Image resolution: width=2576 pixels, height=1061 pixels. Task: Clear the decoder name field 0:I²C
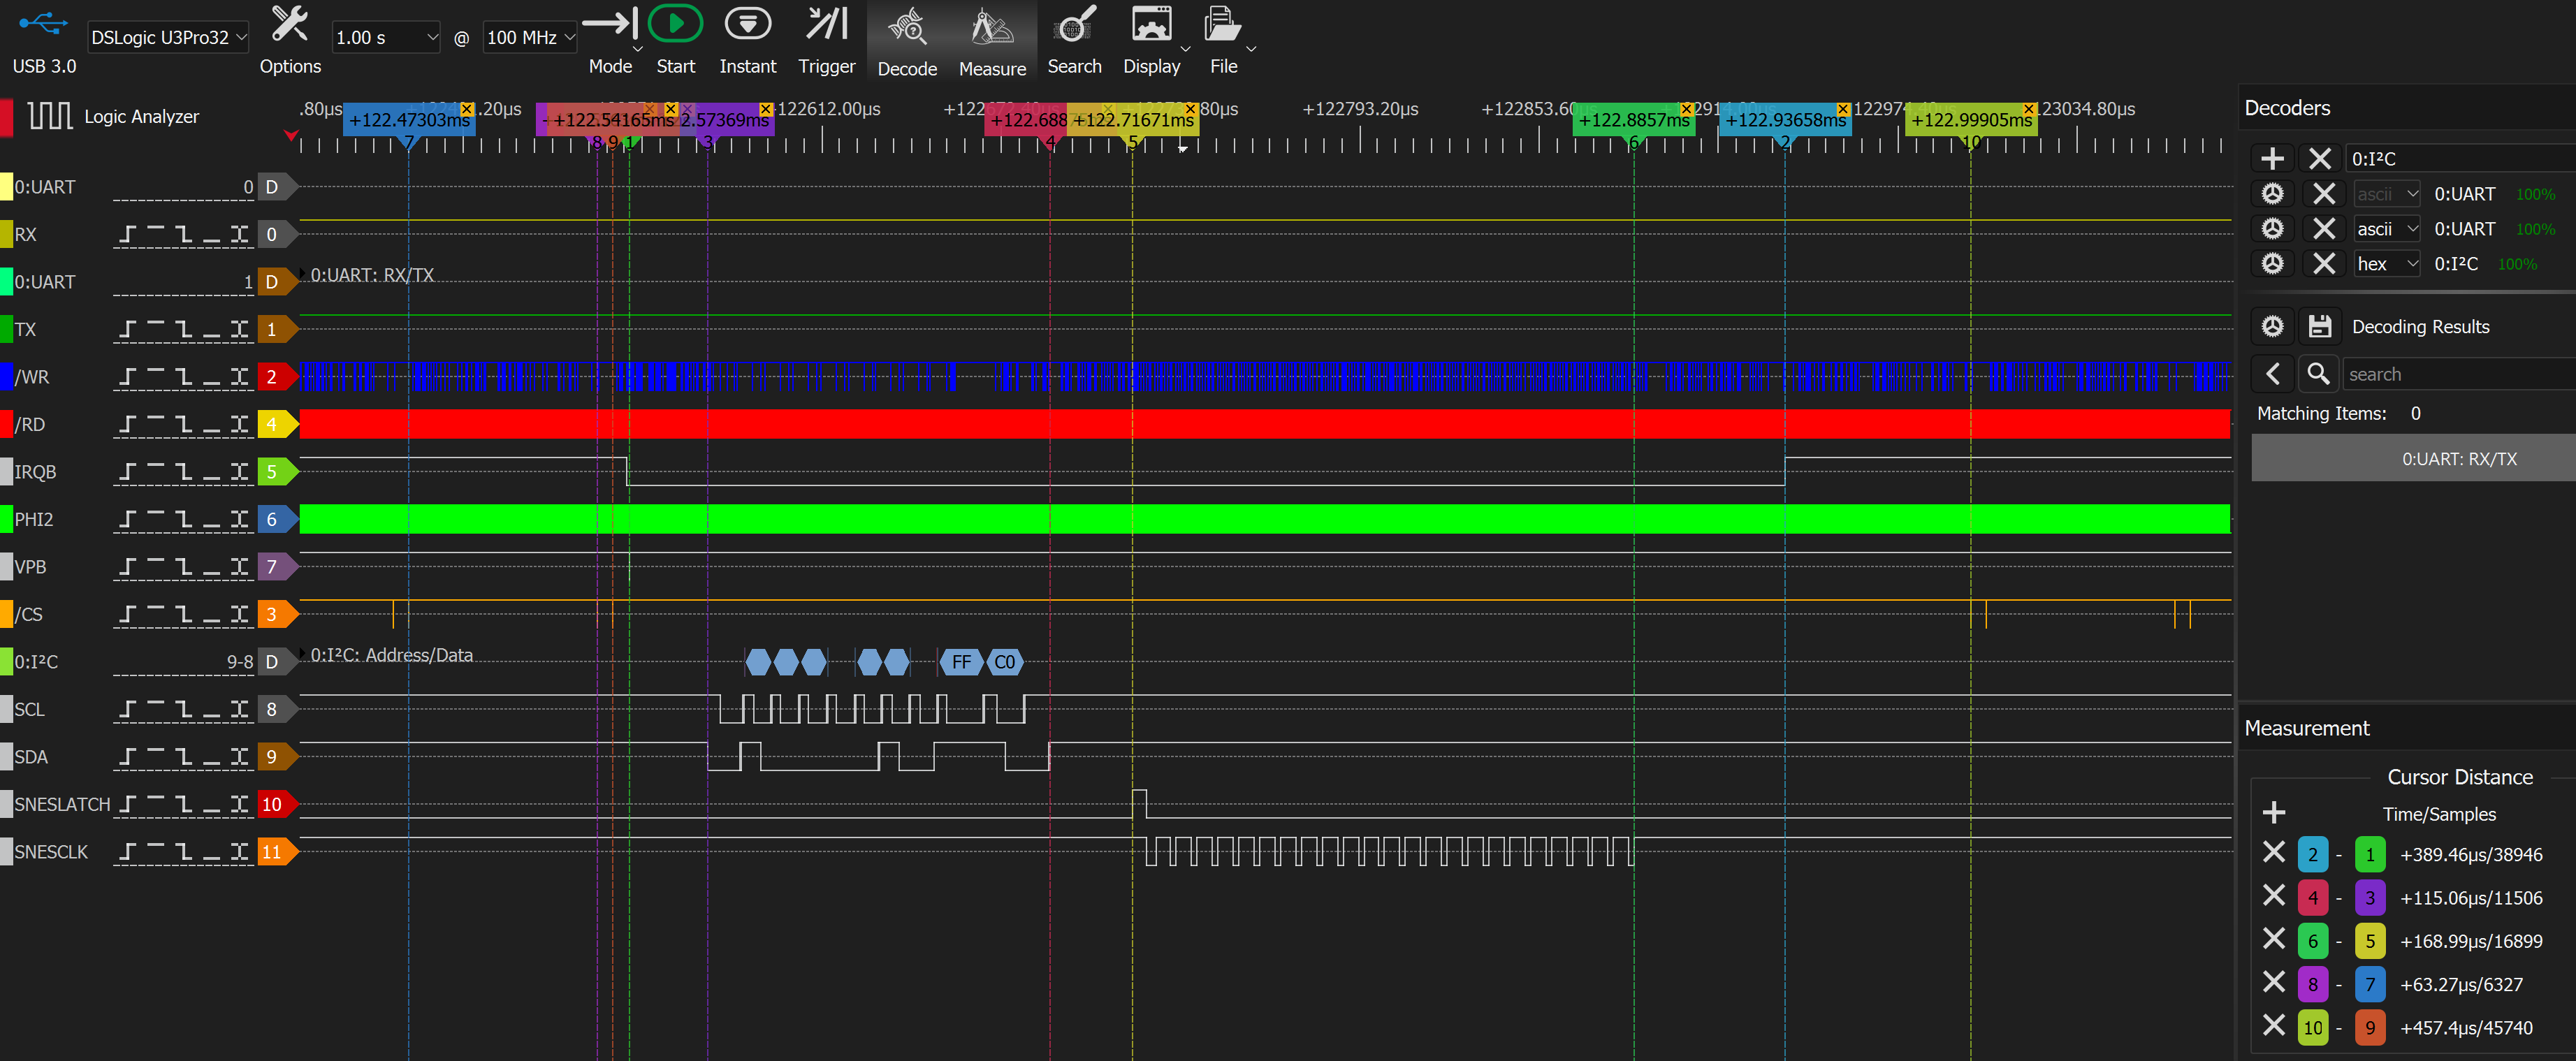[x=2320, y=158]
